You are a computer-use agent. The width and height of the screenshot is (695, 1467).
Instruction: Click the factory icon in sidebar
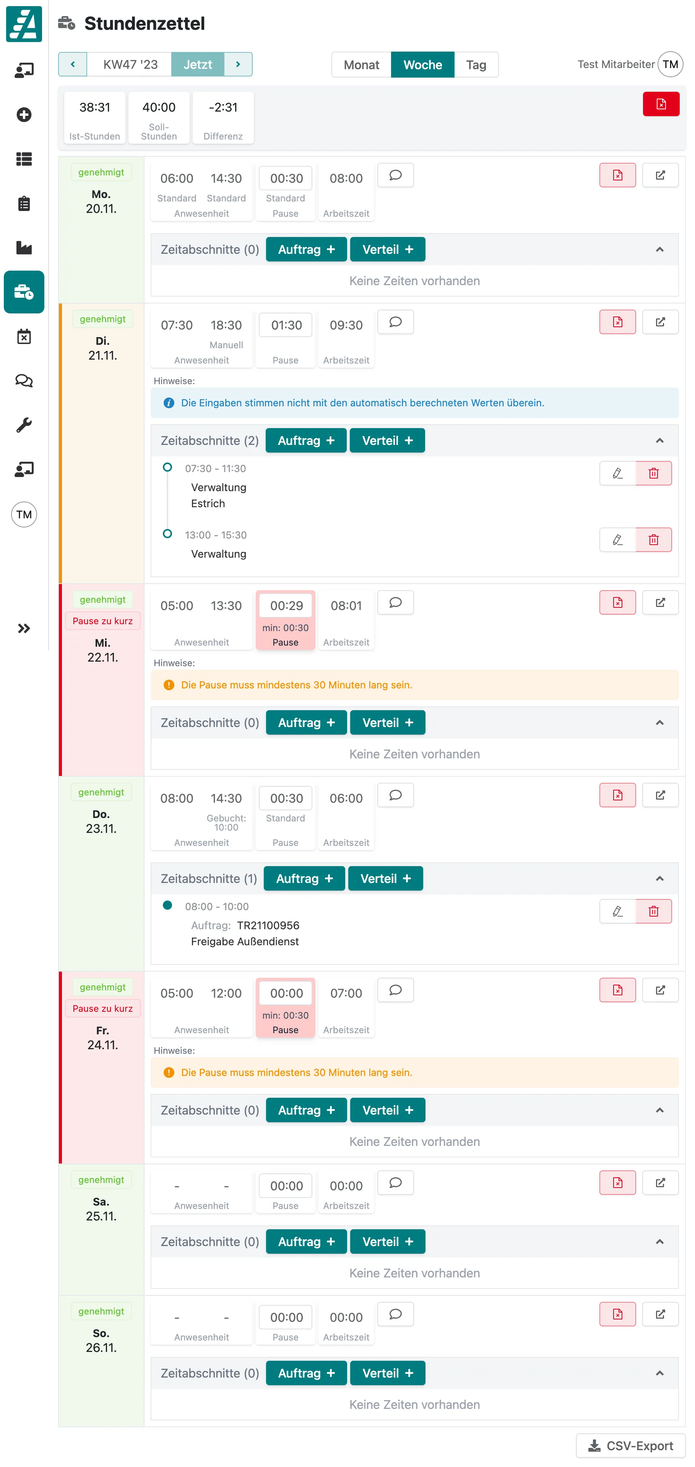[24, 248]
